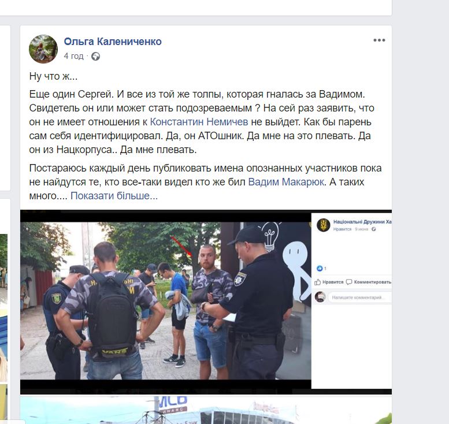Click the Комментировать comment button
Viewport: 449px width, 424px height.
coord(369,282)
